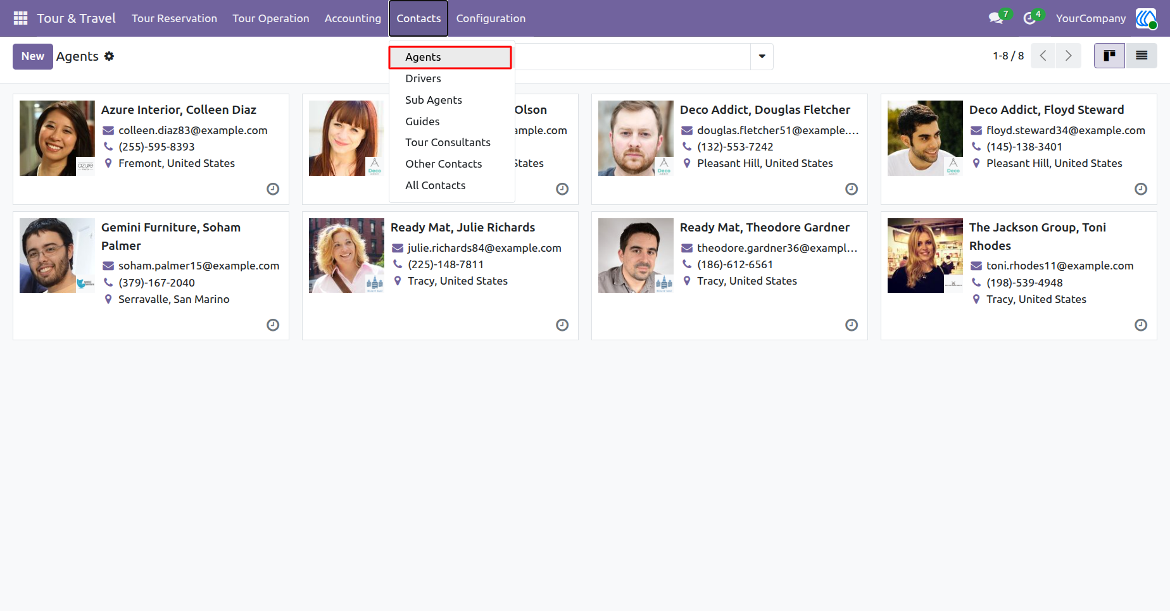Image resolution: width=1170 pixels, height=611 pixels.
Task: Open the Accounting menu
Action: (x=353, y=18)
